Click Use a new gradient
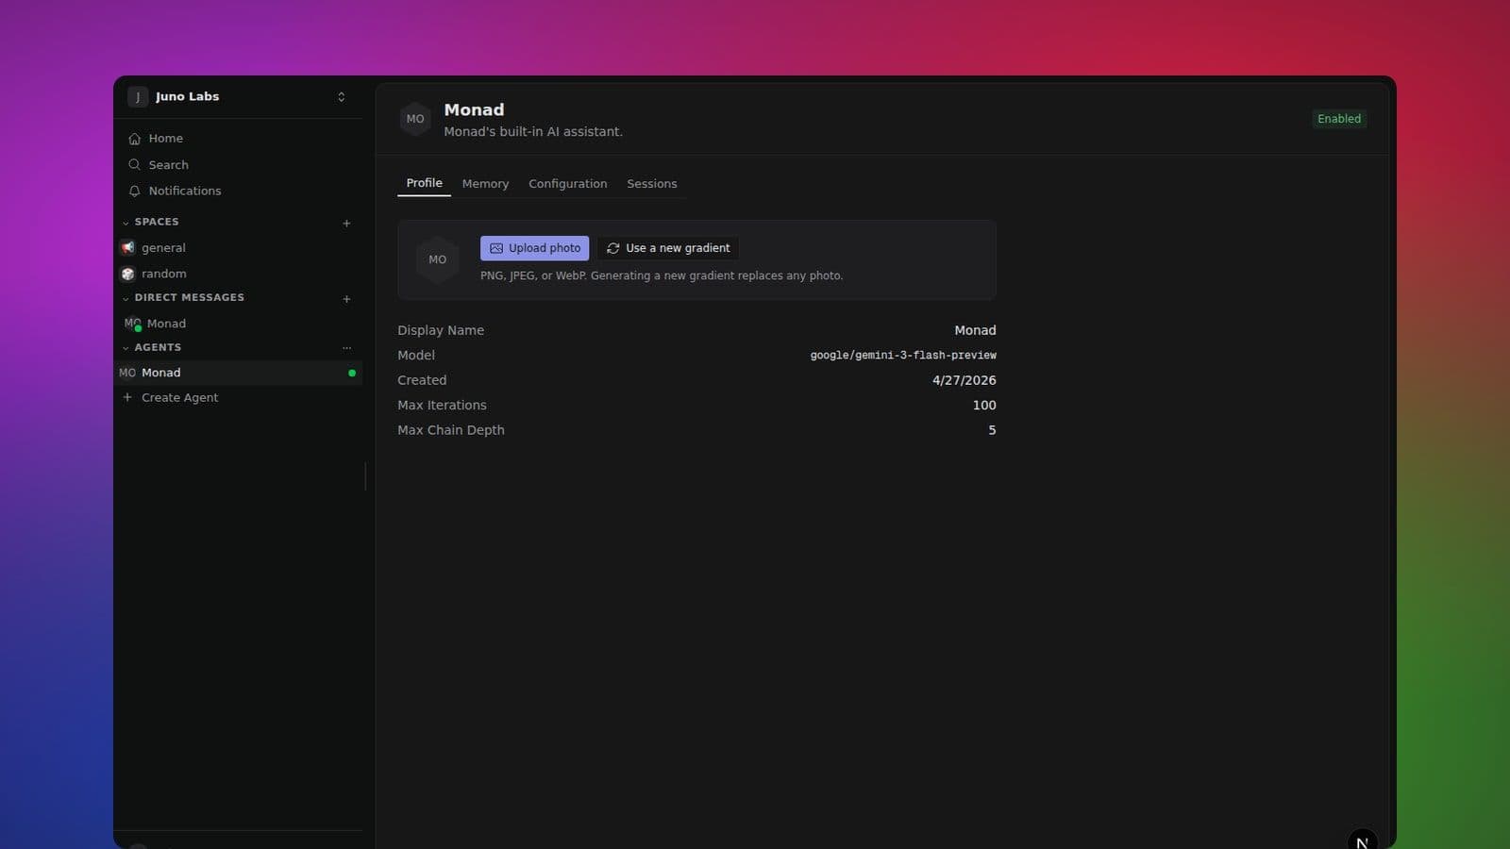Viewport: 1510px width, 849px height. pos(668,248)
